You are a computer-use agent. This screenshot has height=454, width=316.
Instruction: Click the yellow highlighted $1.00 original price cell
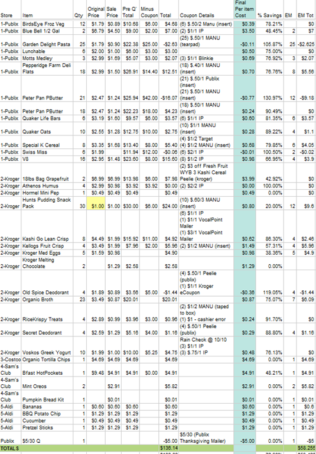coord(96,203)
